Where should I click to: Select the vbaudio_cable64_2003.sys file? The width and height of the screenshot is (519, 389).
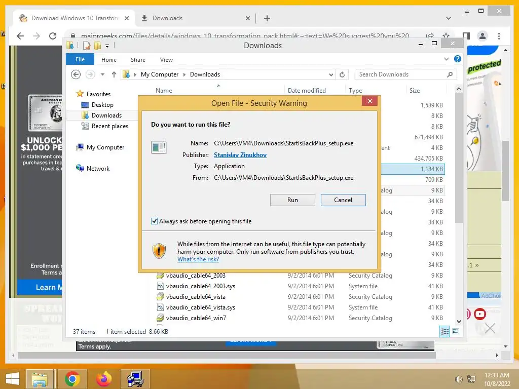click(x=200, y=286)
